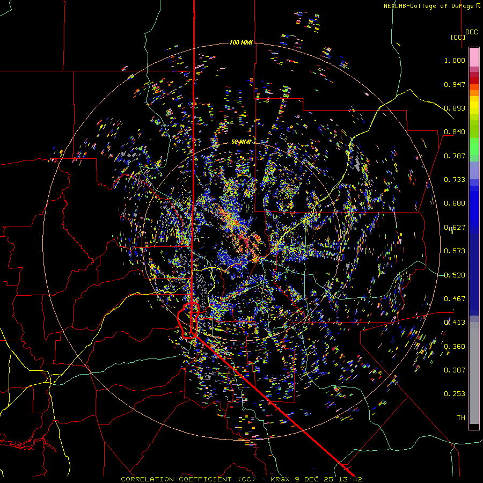Click the 0.947 scale value
This screenshot has width=483, height=483.
[x=455, y=84]
